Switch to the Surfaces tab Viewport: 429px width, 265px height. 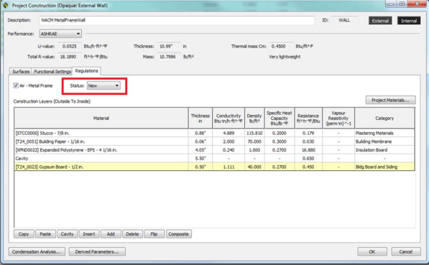click(21, 71)
